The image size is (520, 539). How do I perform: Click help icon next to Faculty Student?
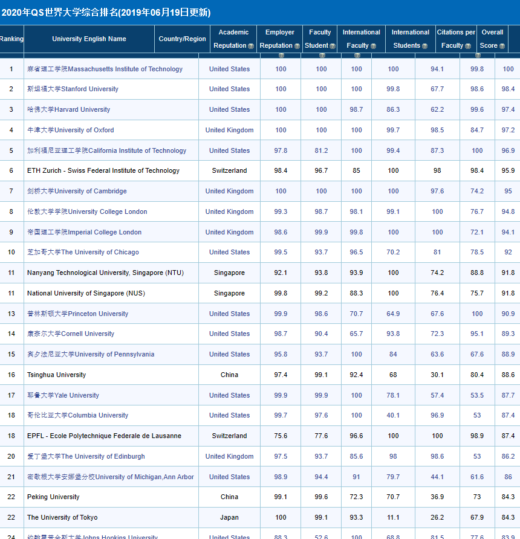tap(333, 46)
